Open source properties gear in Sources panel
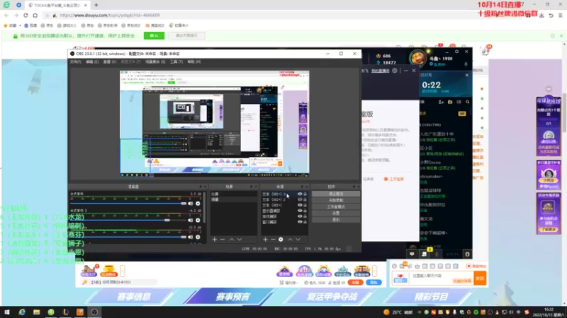567x318 pixels. [281, 240]
